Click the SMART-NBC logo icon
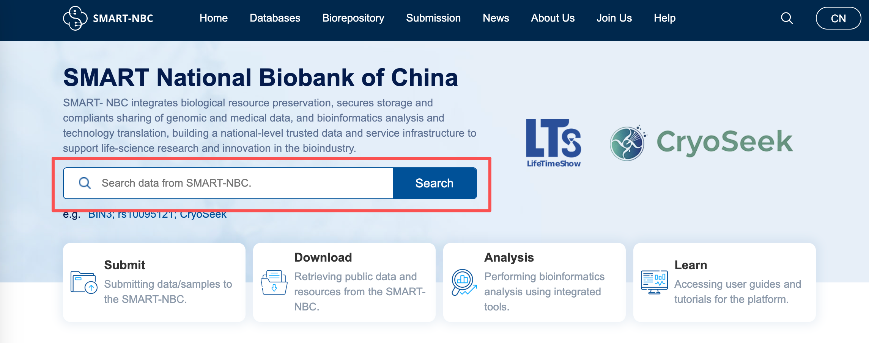Viewport: 869px width, 343px height. pyautogui.click(x=75, y=18)
